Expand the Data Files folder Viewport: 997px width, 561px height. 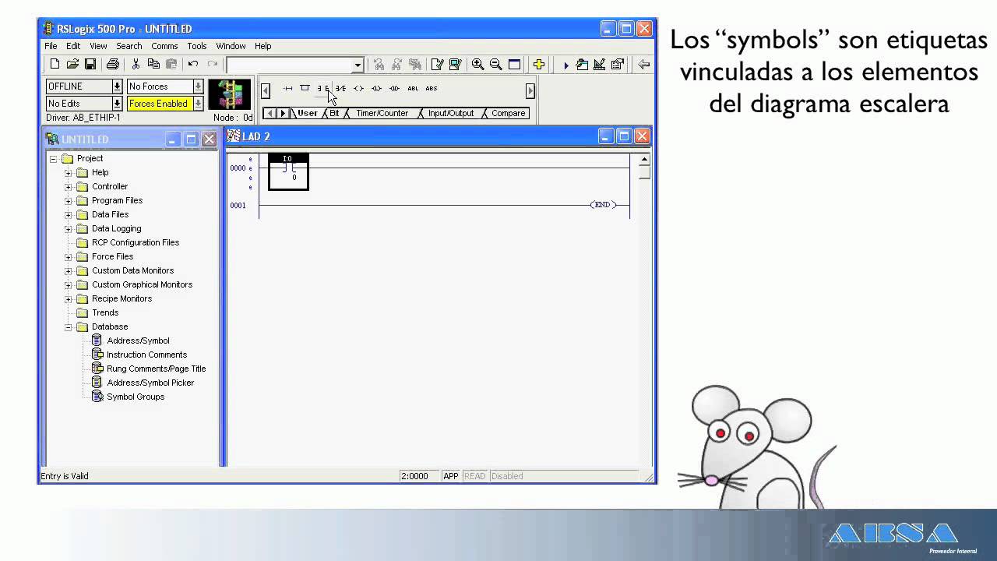(68, 215)
